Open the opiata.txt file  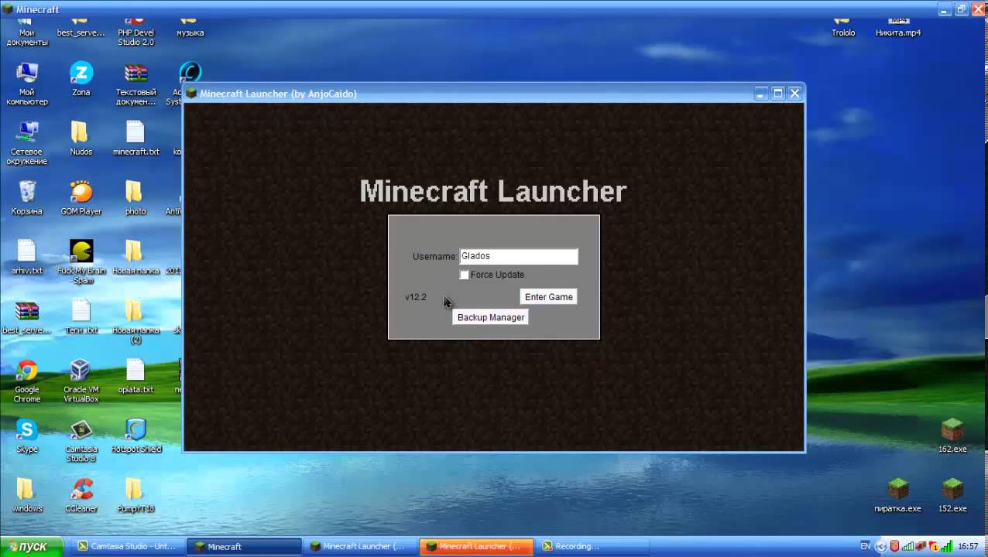[x=136, y=376]
